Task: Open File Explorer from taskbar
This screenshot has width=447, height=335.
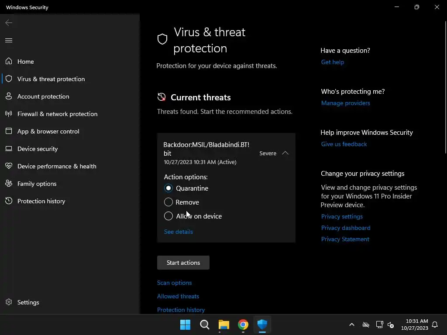Action: (224, 325)
